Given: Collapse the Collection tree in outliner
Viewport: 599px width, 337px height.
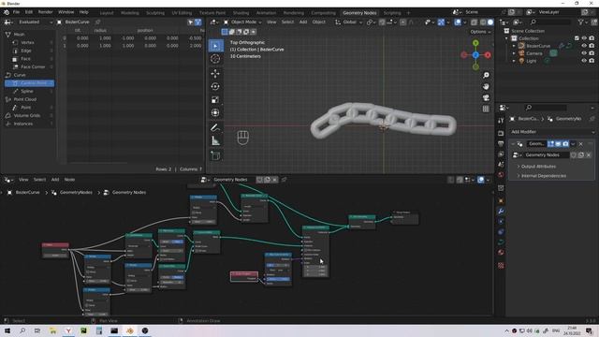Looking at the screenshot, I should [x=507, y=38].
